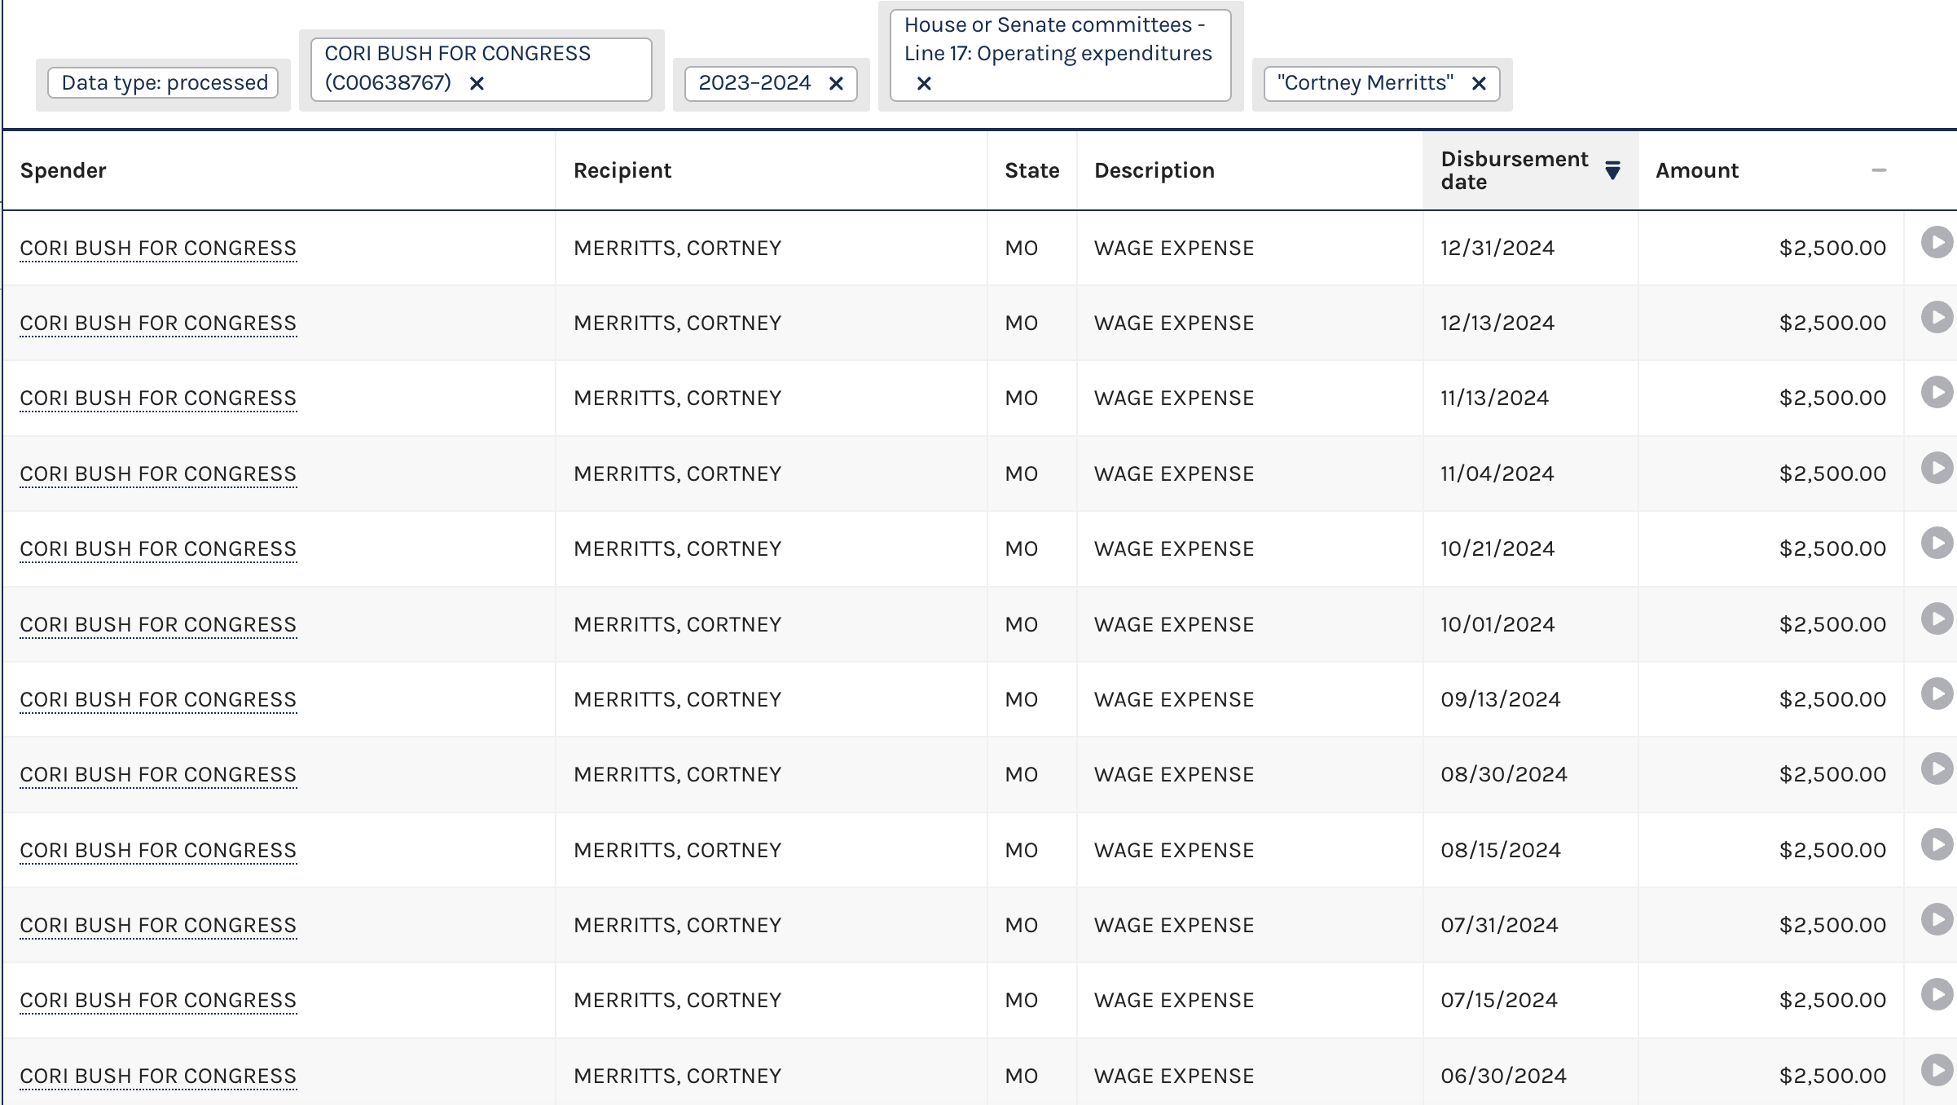Select MERRITTS, CORTNEY in the 10/21/2024 row

point(678,548)
